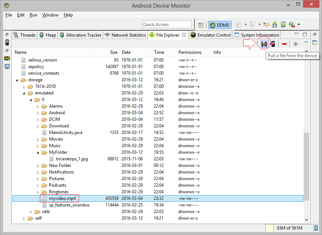Open the Previous Annotation dropdown arrow

[259, 25]
